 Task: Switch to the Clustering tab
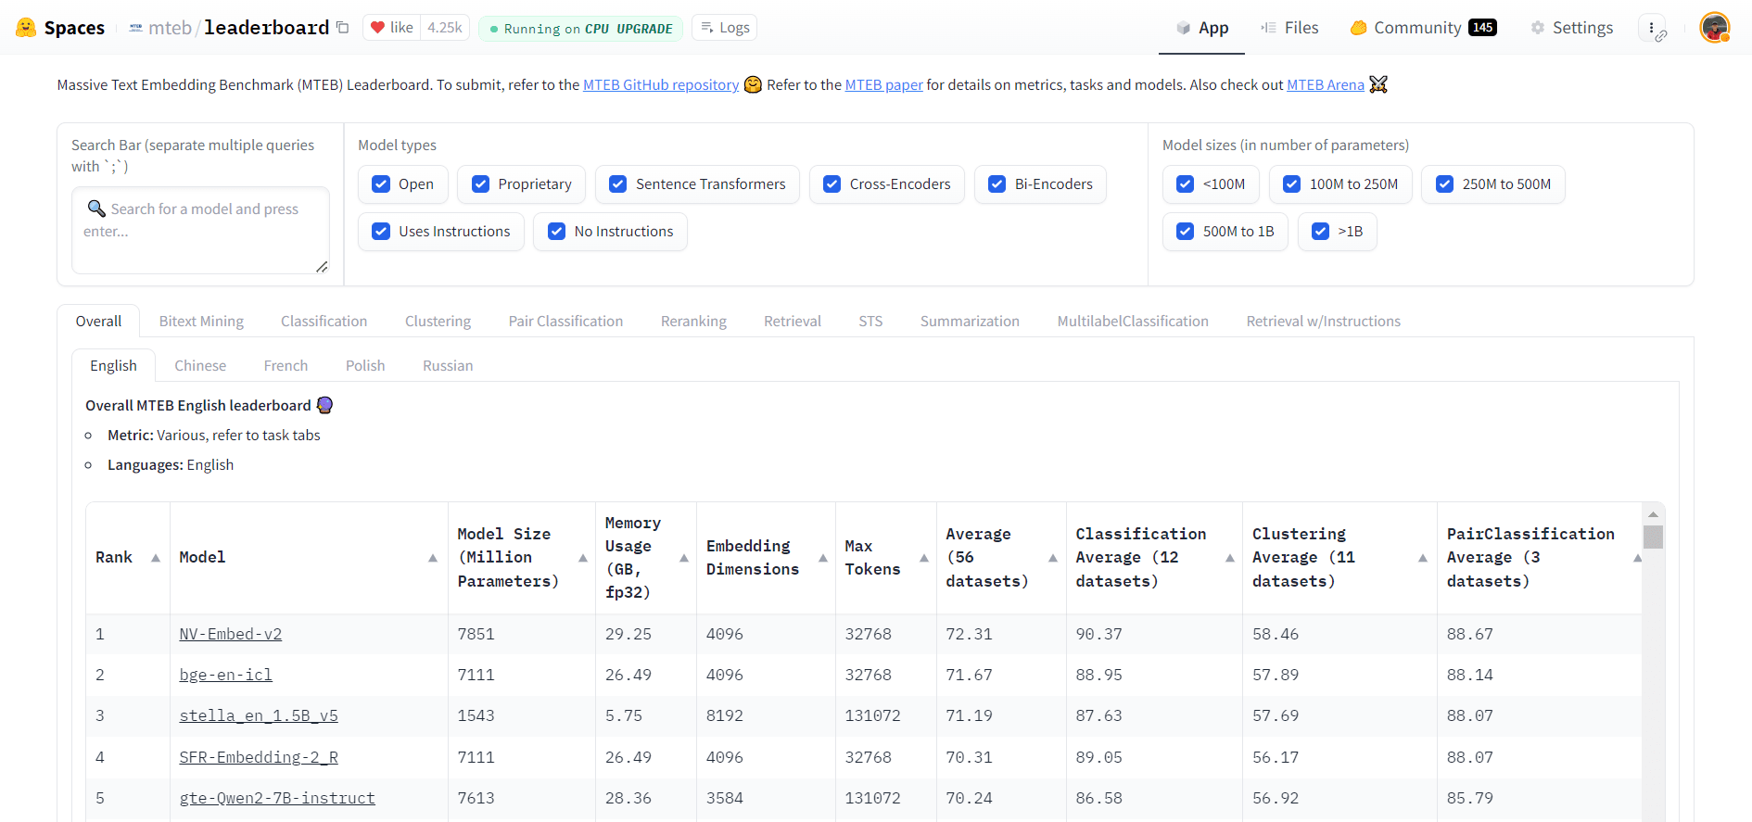(x=438, y=322)
